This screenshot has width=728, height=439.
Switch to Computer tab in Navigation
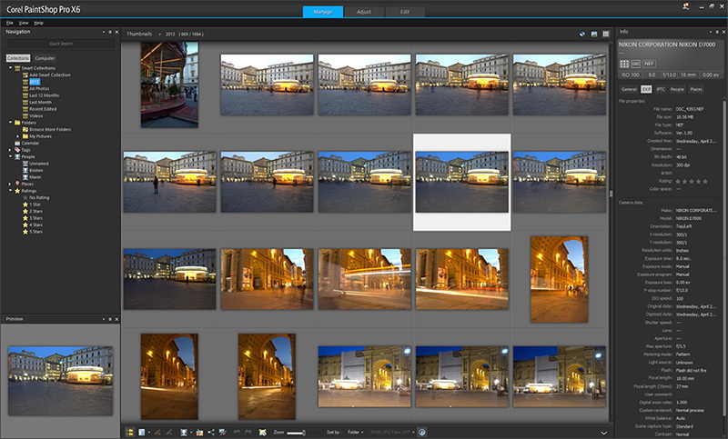(45, 57)
